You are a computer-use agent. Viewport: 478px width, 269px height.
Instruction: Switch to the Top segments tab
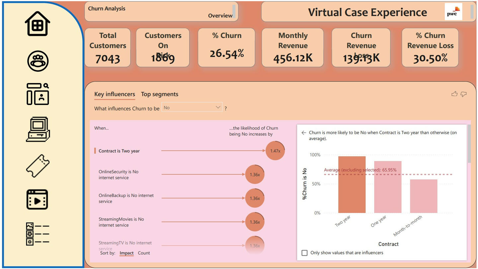click(160, 94)
